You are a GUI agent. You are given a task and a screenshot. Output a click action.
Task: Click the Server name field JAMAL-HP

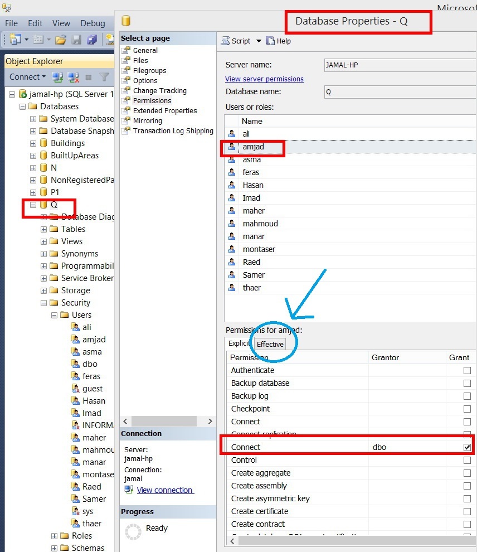pyautogui.click(x=400, y=65)
